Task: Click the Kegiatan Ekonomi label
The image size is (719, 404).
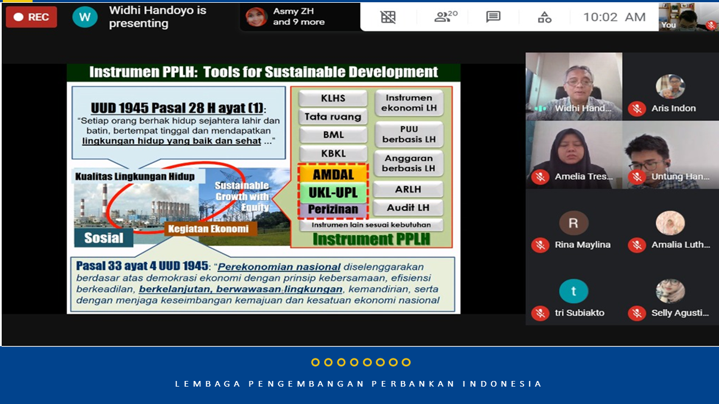Action: [x=211, y=229]
